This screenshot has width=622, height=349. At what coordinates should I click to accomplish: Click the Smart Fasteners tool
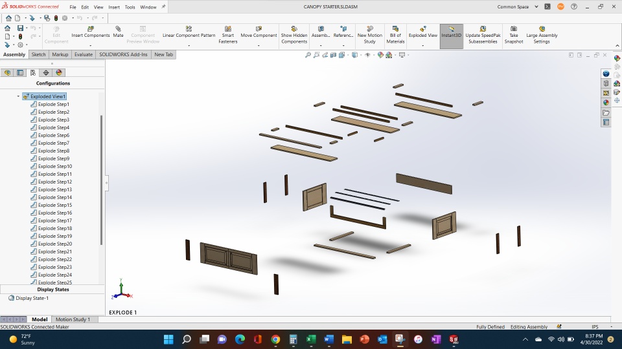click(x=227, y=35)
